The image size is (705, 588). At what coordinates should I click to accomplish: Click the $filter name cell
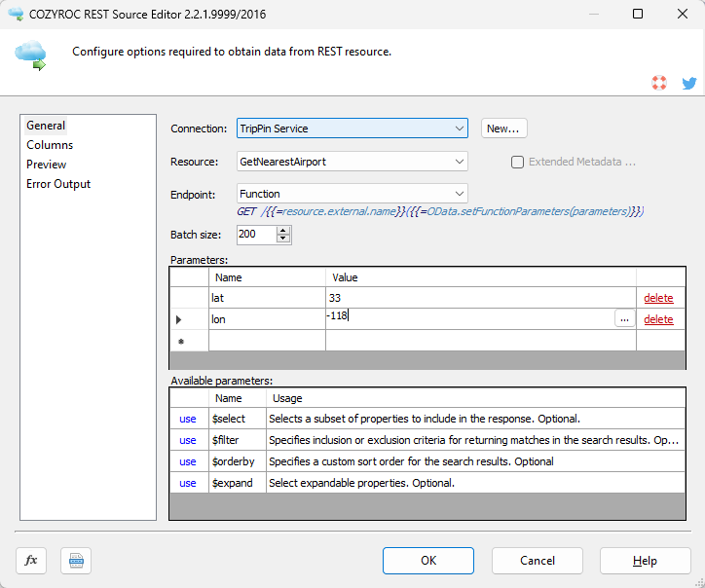coord(238,440)
